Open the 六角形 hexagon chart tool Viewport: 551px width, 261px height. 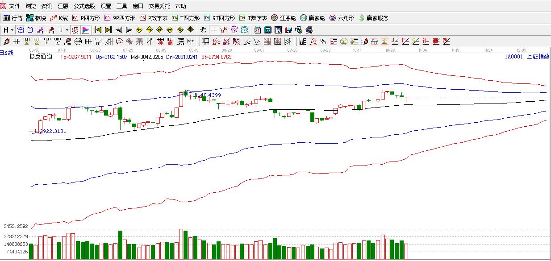coord(342,18)
